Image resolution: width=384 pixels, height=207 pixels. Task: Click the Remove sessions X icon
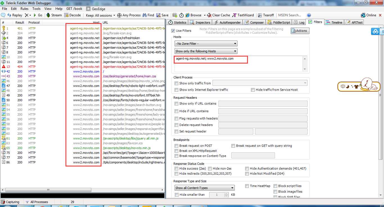coord(26,15)
